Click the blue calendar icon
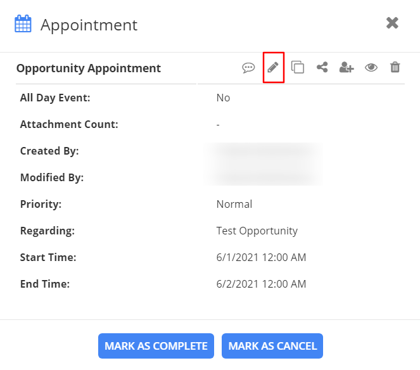The image size is (420, 370). coord(23,25)
